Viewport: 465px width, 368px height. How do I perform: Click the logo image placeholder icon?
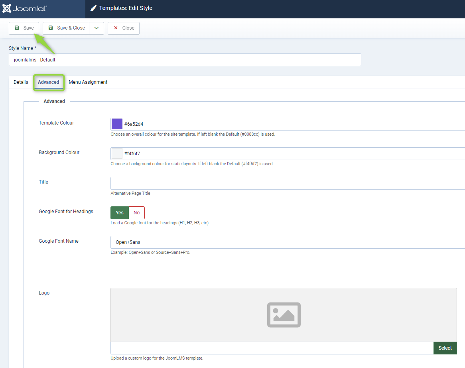284,315
